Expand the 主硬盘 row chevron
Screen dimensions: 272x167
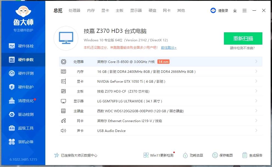(x=256, y=111)
